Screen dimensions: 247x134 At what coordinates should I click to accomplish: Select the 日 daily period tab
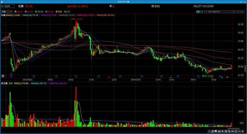(x=198, y=12)
